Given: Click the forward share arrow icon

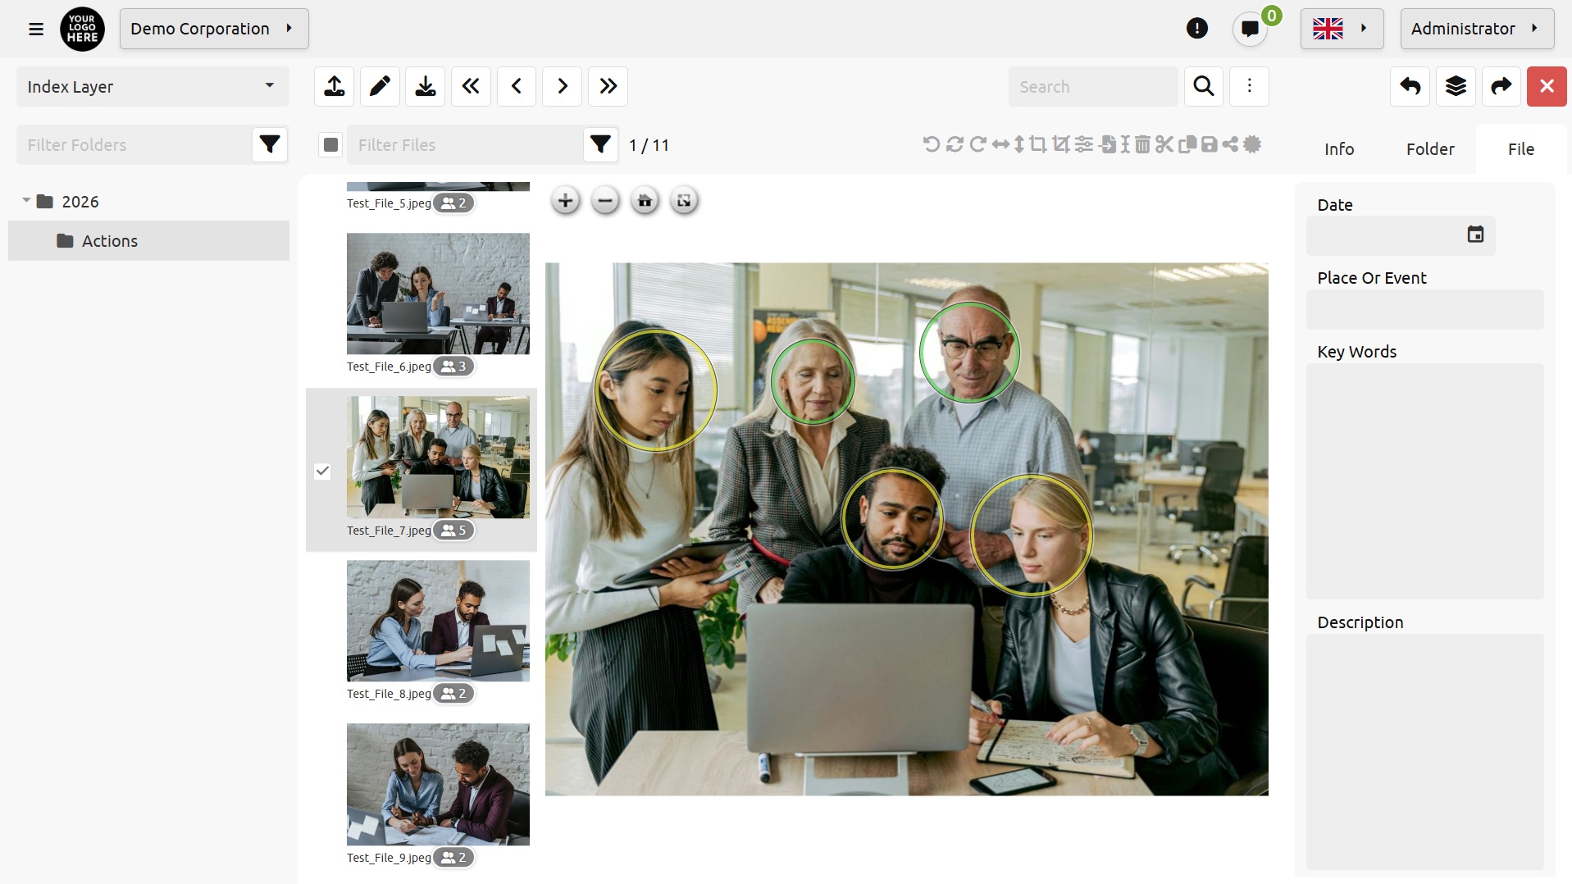Looking at the screenshot, I should (x=1501, y=86).
